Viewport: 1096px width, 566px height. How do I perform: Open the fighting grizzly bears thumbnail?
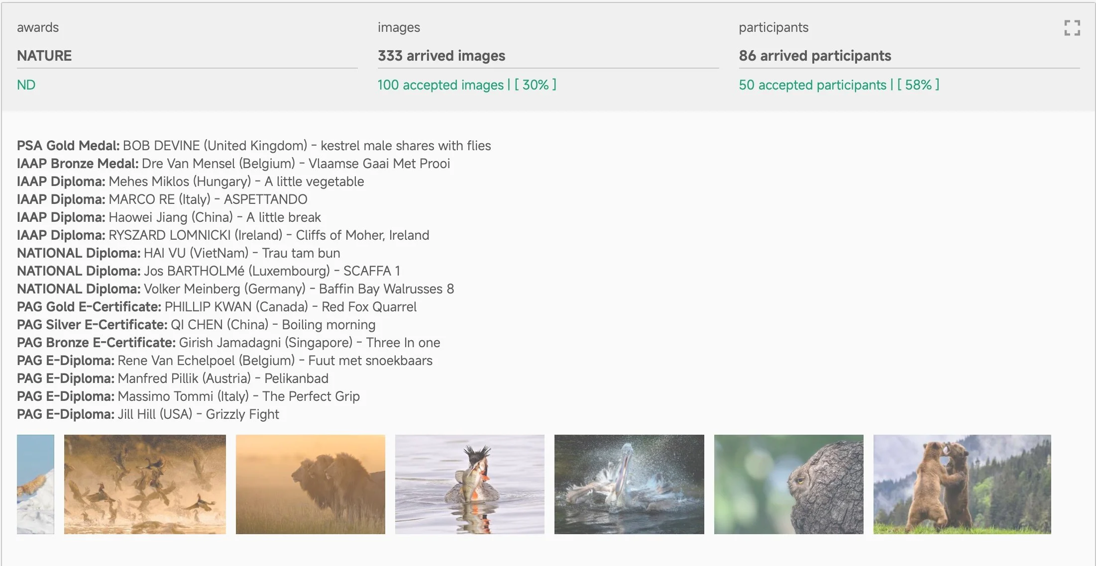point(962,484)
